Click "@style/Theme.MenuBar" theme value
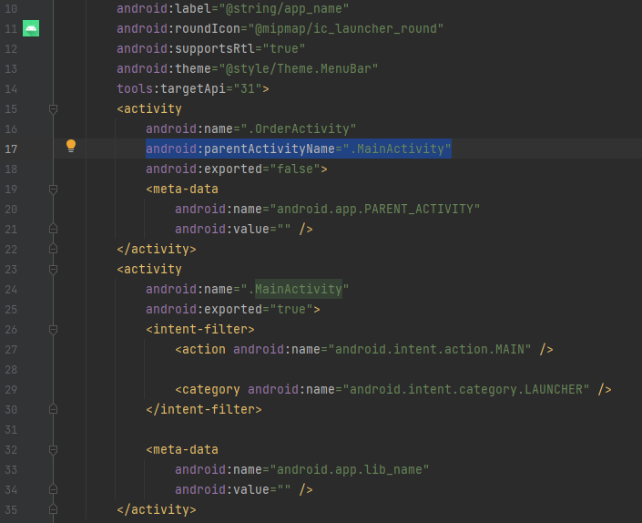 (299, 68)
